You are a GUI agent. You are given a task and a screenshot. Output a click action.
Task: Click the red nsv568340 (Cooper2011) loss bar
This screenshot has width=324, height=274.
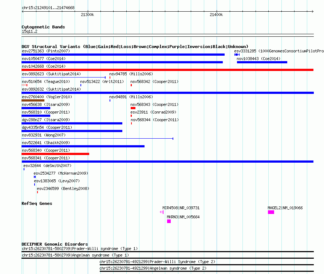[55, 154]
